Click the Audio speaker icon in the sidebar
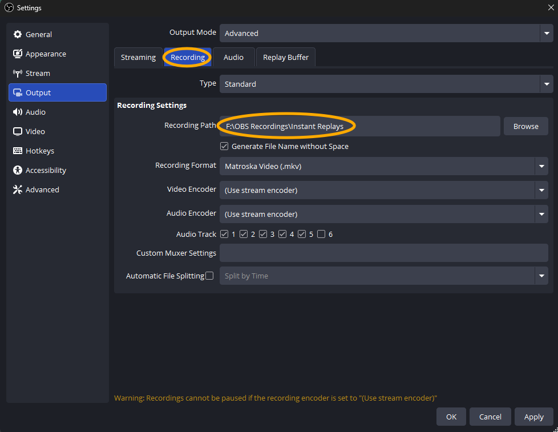558x432 pixels. (x=18, y=112)
